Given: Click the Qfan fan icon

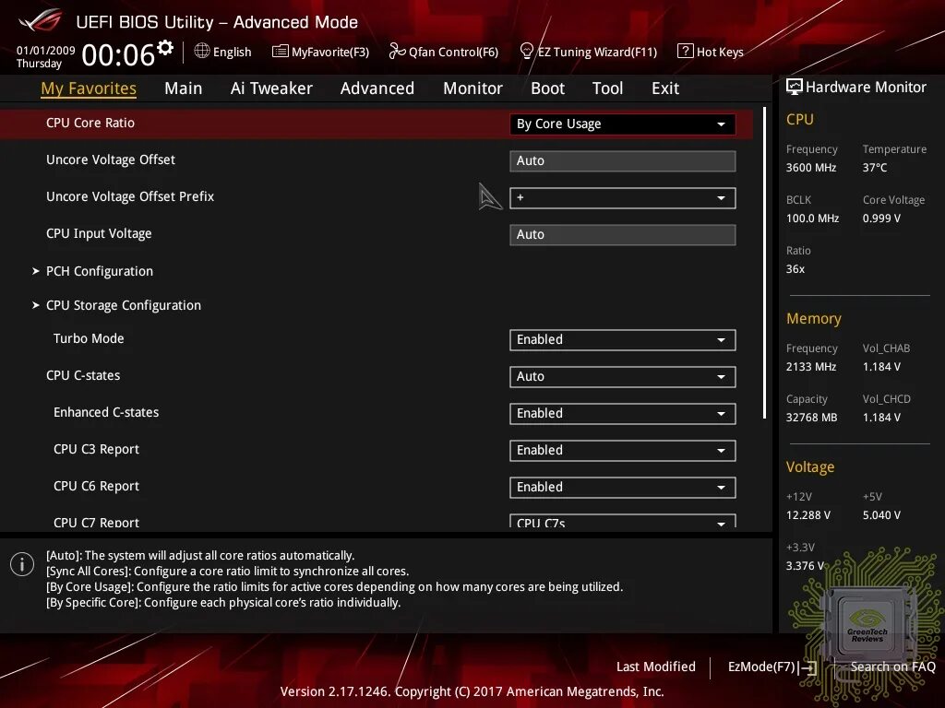Looking at the screenshot, I should 397,52.
